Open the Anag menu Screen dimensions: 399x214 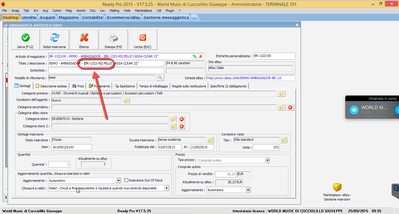pyautogui.click(x=15, y=11)
